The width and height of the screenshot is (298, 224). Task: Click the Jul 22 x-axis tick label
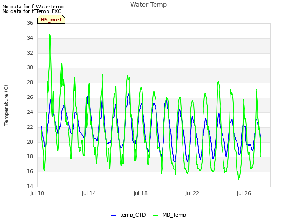(192, 193)
